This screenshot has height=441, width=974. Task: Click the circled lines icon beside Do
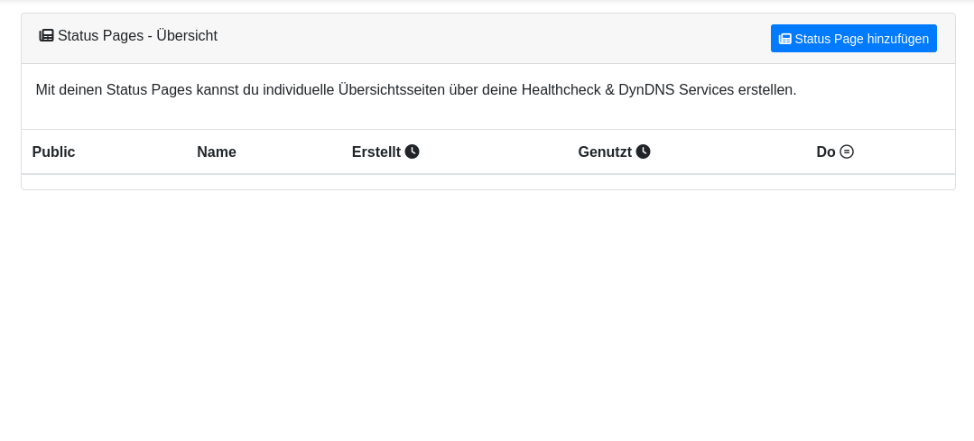pos(847,152)
